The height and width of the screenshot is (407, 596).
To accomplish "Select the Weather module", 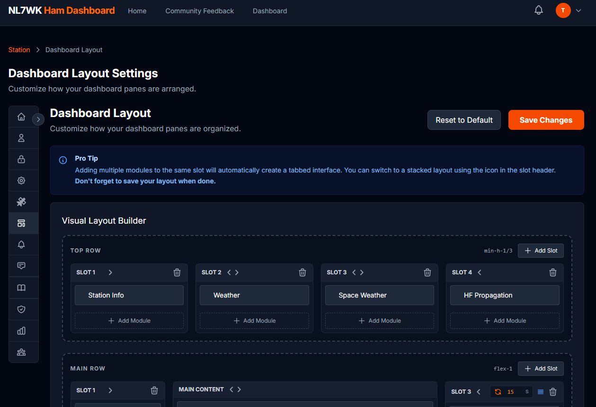I will pos(254,295).
